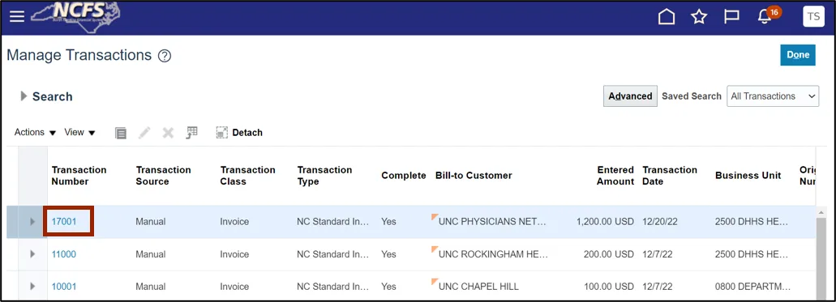Open the View menu

tap(79, 132)
